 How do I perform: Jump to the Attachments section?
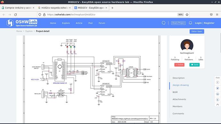(179, 99)
